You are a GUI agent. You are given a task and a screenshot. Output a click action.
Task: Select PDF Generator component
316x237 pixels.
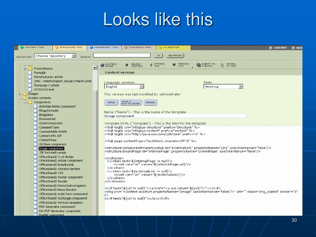(57, 207)
